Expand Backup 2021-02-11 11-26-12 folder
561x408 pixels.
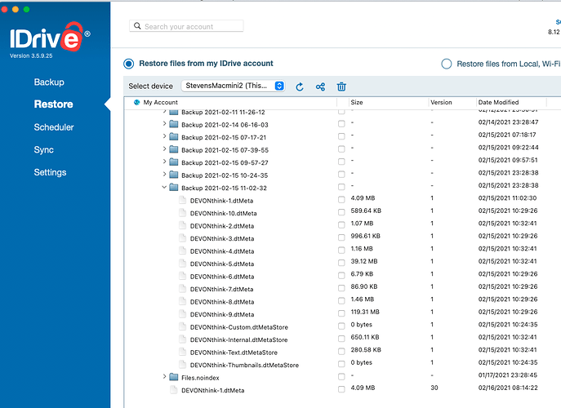click(164, 112)
